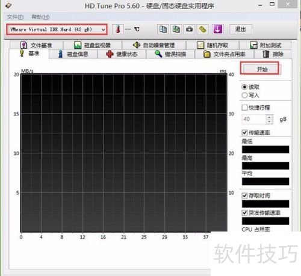Select the 写入 write radio button
Image resolution: width=301 pixels, height=276 pixels.
tap(244, 95)
